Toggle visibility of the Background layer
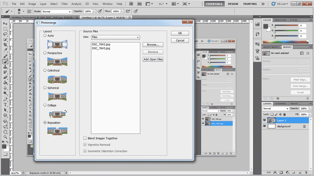Image resolution: width=314 pixels, height=176 pixels. click(x=264, y=126)
